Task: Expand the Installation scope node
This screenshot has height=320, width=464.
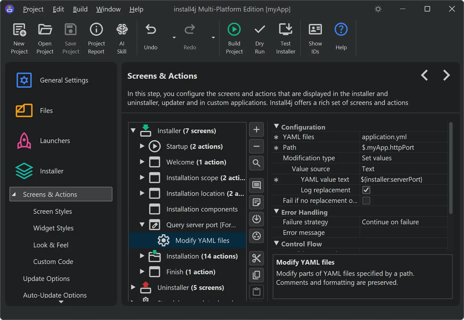Action: 142,178
